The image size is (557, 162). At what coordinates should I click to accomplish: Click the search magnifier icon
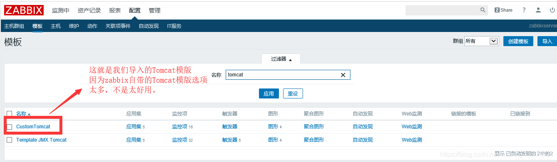click(x=483, y=10)
